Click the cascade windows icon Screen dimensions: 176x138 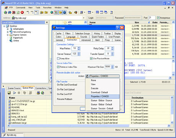click(x=106, y=12)
